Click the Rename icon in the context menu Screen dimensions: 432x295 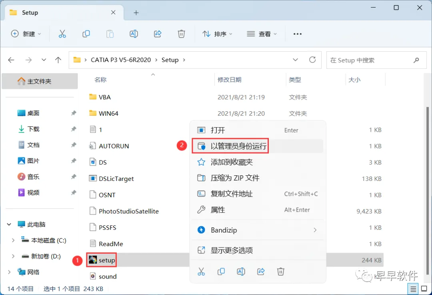click(x=241, y=271)
